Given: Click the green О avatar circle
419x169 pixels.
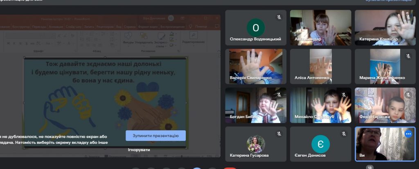Looking at the screenshot, I should click(x=256, y=28).
